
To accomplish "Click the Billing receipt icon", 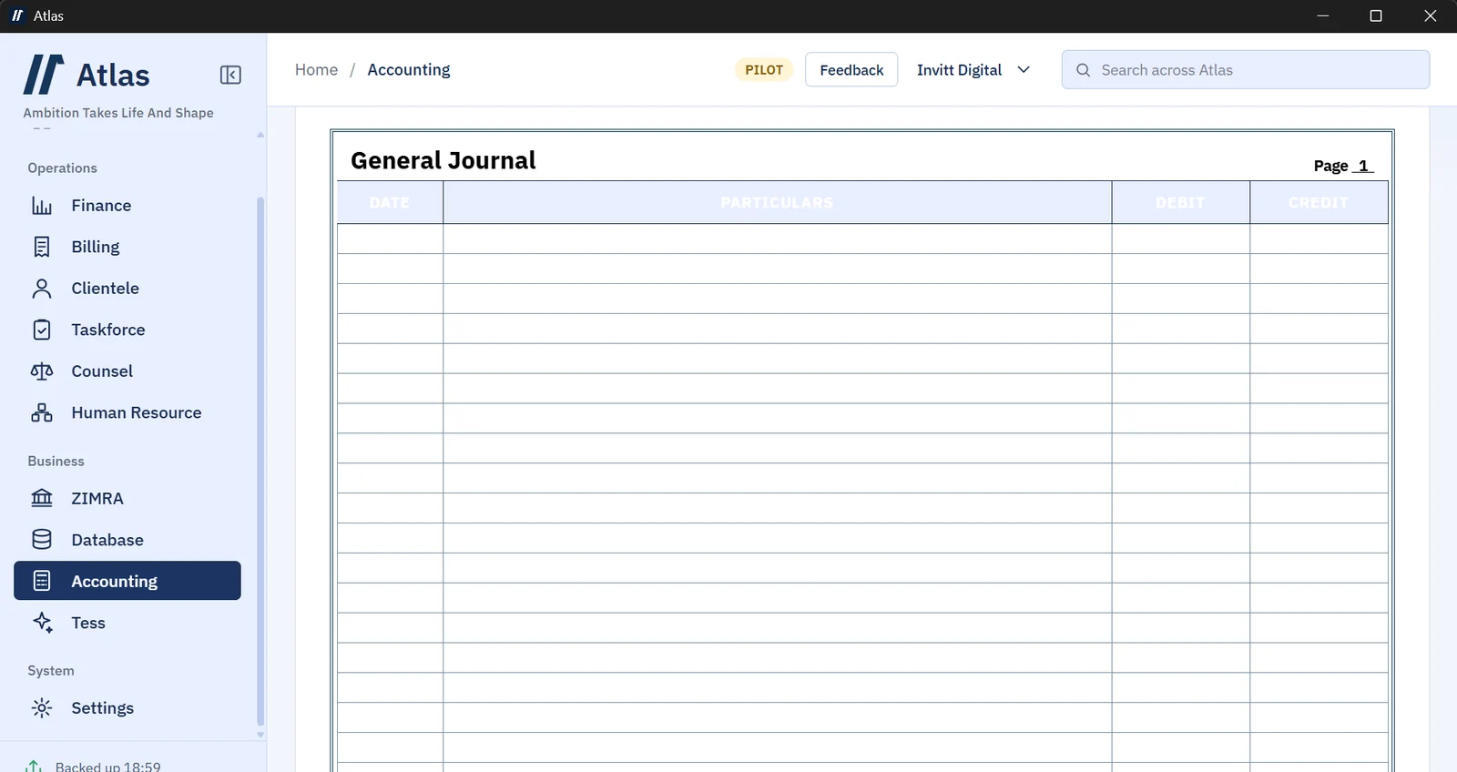I will [42, 247].
